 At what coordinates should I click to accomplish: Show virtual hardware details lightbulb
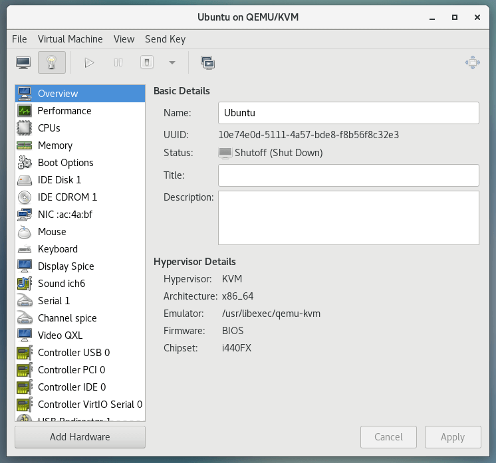tap(52, 62)
